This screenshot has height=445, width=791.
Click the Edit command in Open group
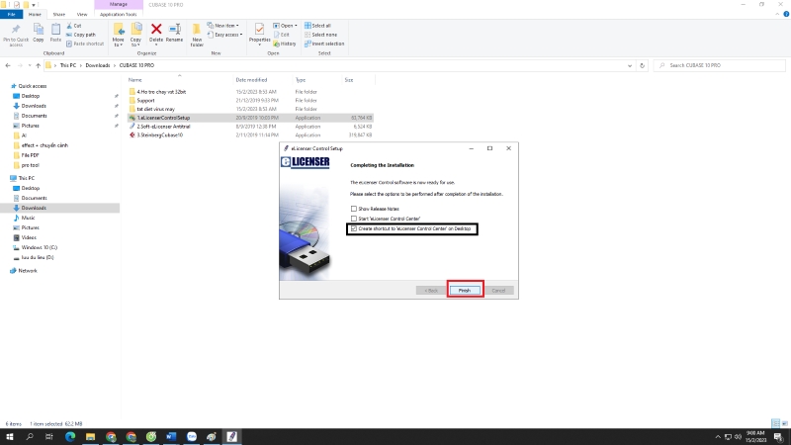click(282, 35)
